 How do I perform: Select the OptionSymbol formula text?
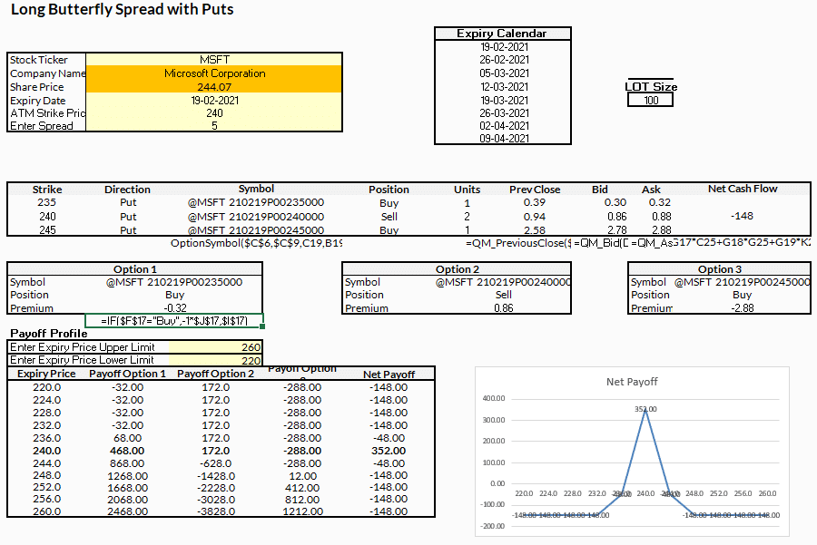[256, 243]
